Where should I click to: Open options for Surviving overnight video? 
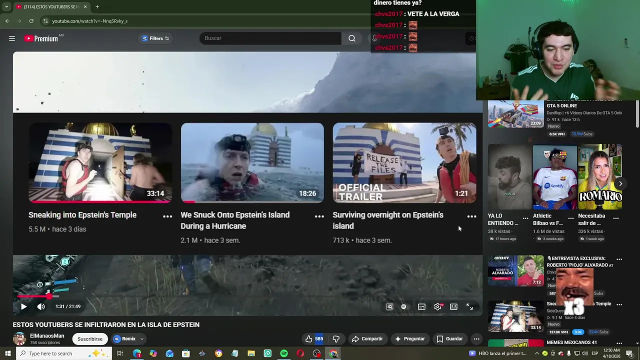click(x=471, y=216)
